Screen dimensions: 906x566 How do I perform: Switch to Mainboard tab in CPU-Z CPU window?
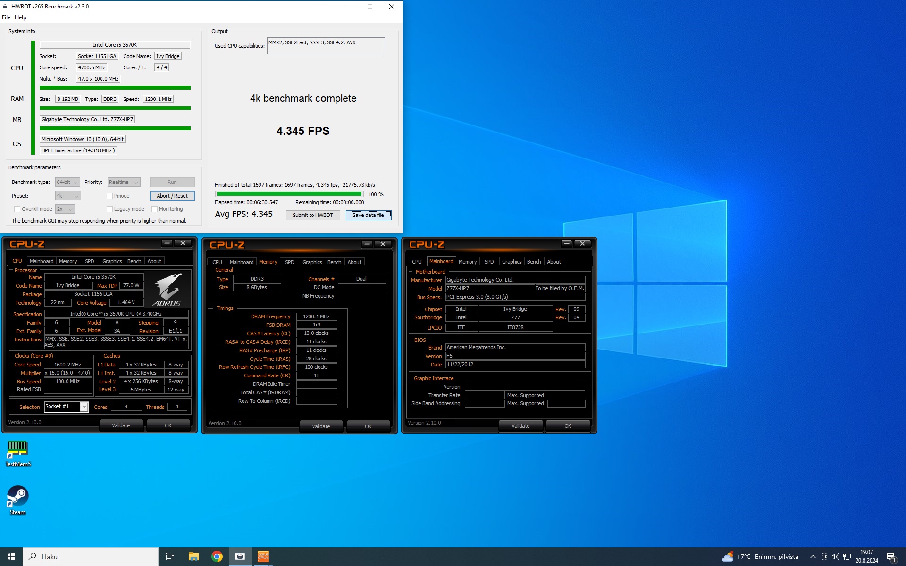point(42,261)
